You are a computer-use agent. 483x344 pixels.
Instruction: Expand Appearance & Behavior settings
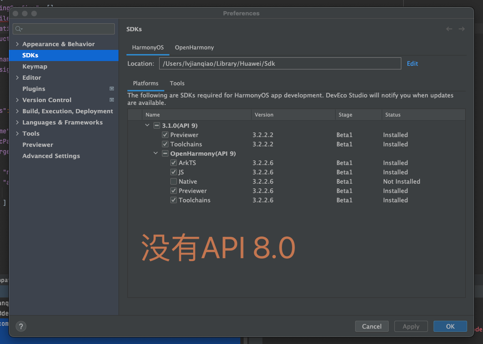(17, 44)
